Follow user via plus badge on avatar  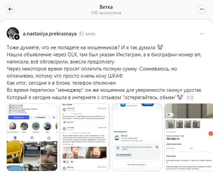(17, 37)
